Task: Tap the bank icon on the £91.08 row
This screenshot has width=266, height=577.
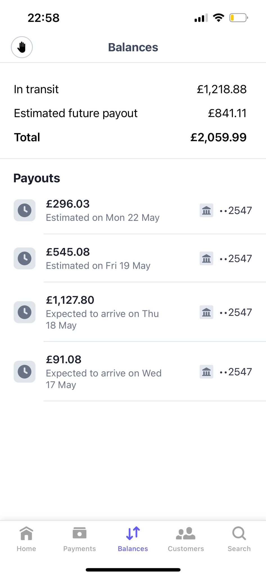Action: point(206,372)
